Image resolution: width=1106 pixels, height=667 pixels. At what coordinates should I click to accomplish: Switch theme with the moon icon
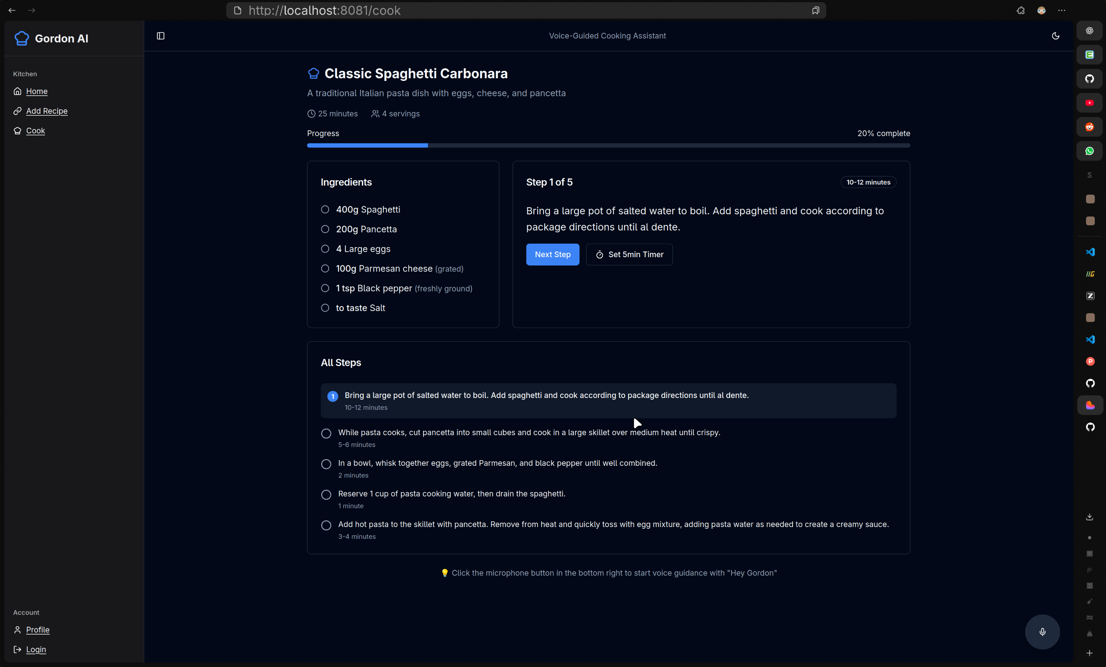coord(1056,36)
